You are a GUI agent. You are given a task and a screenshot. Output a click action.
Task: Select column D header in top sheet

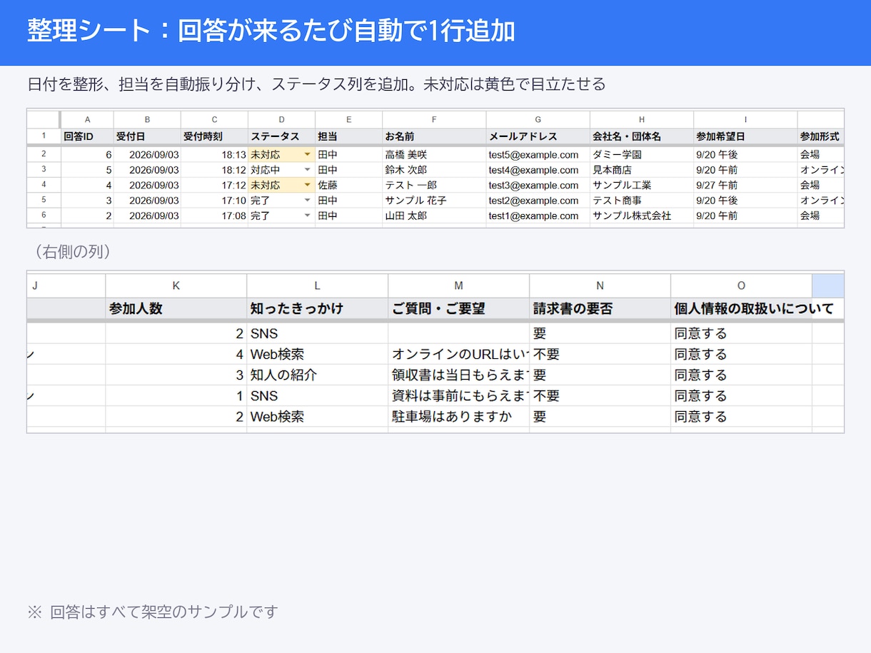(x=281, y=119)
